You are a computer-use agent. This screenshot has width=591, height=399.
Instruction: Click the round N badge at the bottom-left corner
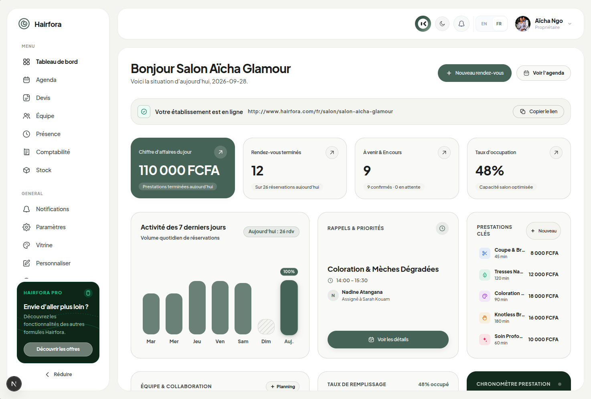[x=14, y=384]
